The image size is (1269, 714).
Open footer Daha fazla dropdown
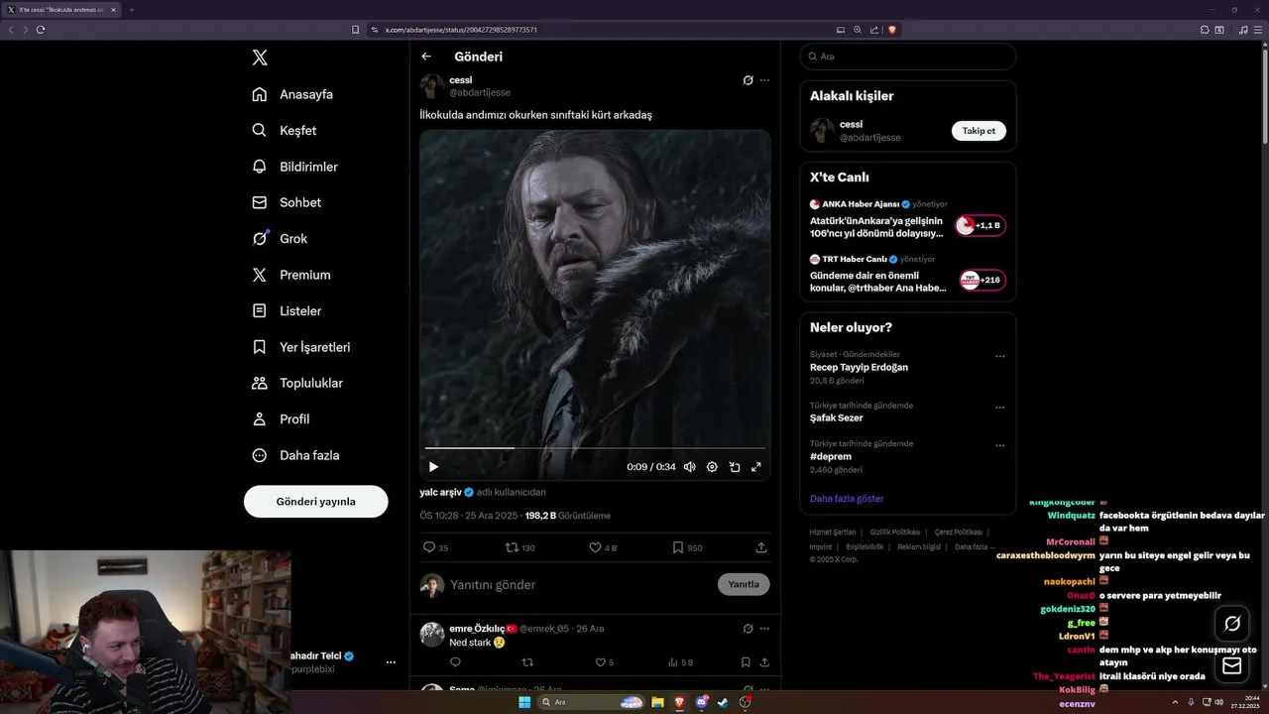click(x=975, y=547)
